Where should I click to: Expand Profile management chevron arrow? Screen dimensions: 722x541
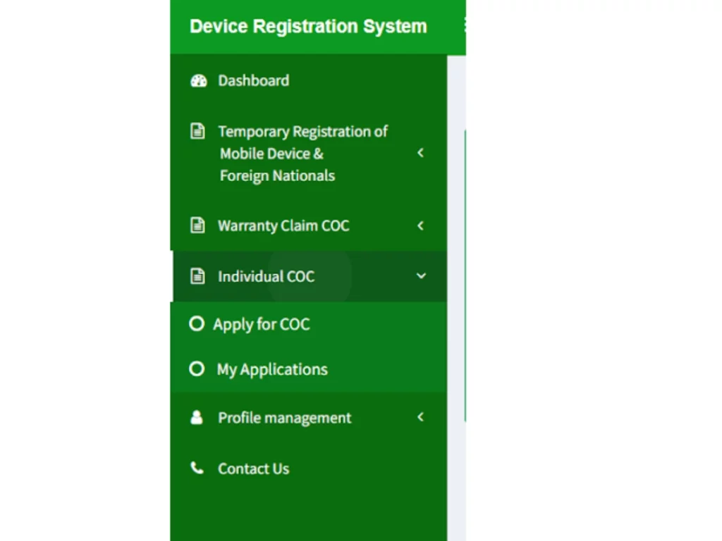point(420,418)
